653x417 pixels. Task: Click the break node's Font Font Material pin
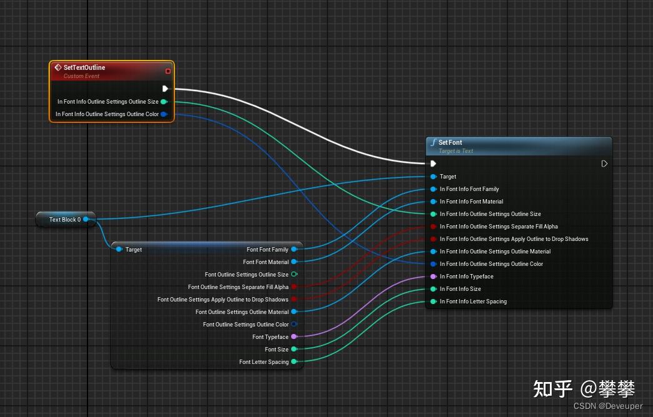pyautogui.click(x=295, y=262)
